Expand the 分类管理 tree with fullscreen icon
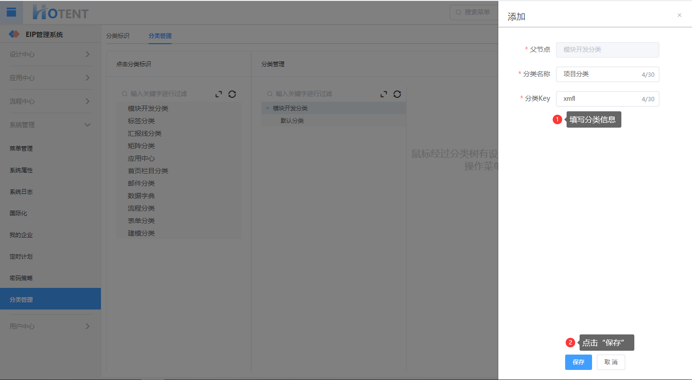 [x=383, y=94]
